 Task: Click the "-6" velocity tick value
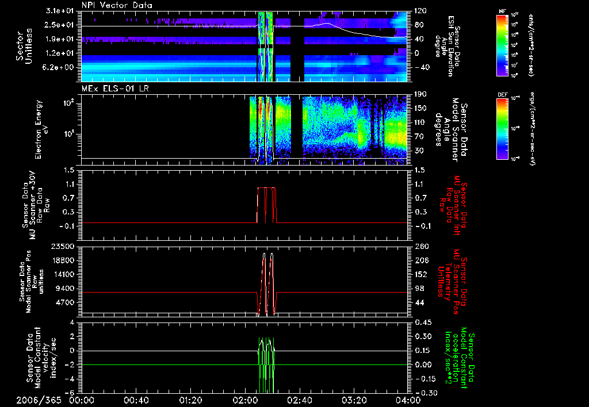click(x=71, y=393)
